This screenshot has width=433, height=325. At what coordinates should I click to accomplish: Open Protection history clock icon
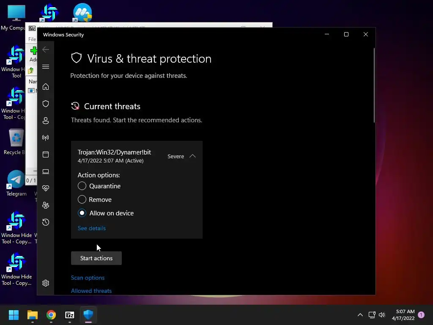coord(46,222)
